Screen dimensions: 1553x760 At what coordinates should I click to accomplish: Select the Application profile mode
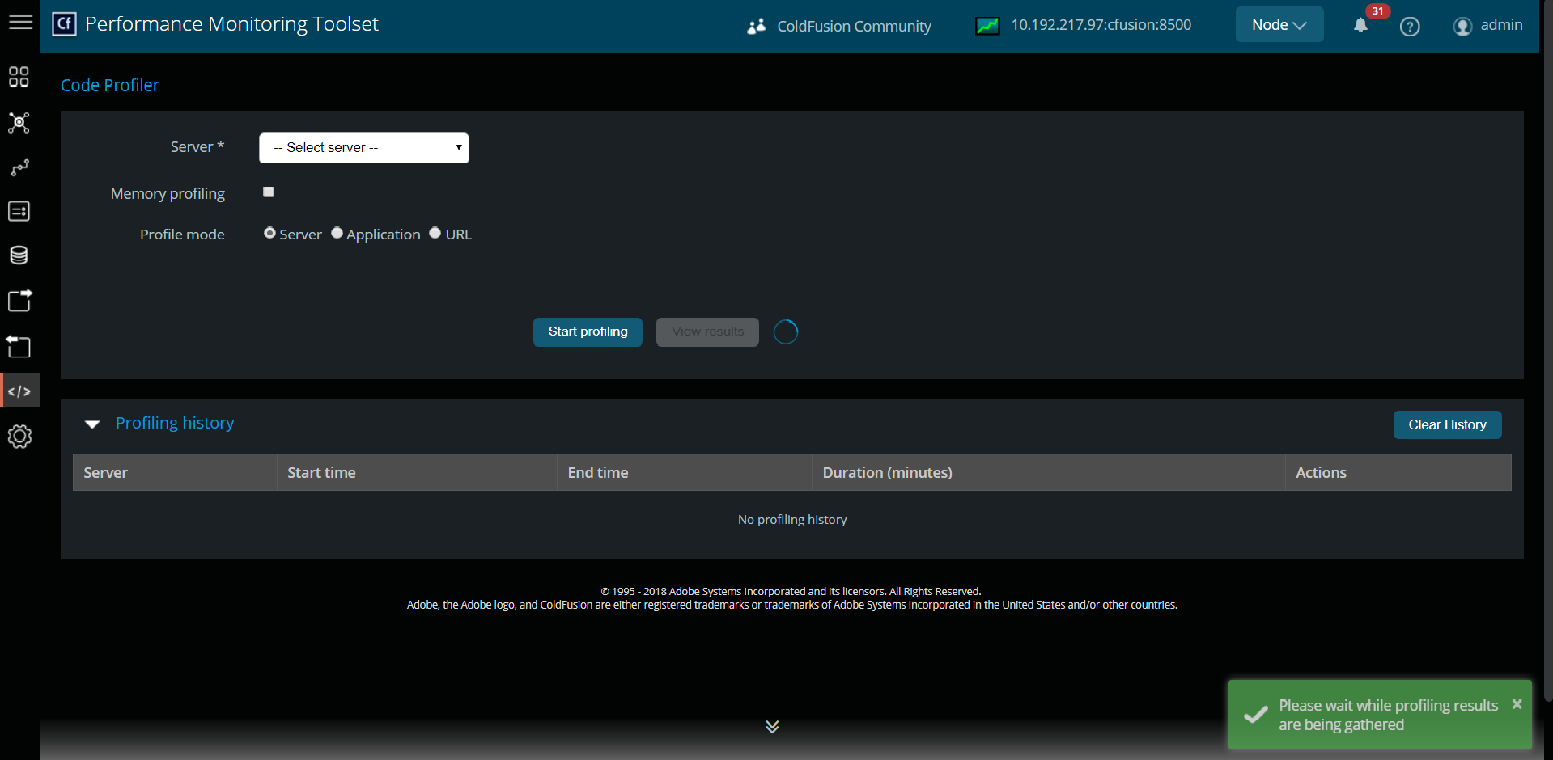pos(337,234)
